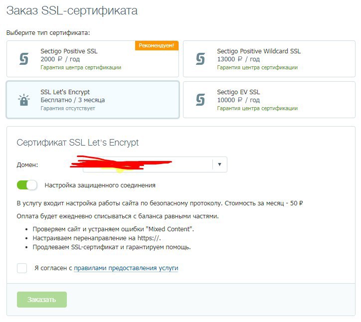The height and width of the screenshot is (322, 361).
Task: Click "Бесплатно / 3 месяца" text
Action: pos(72,100)
